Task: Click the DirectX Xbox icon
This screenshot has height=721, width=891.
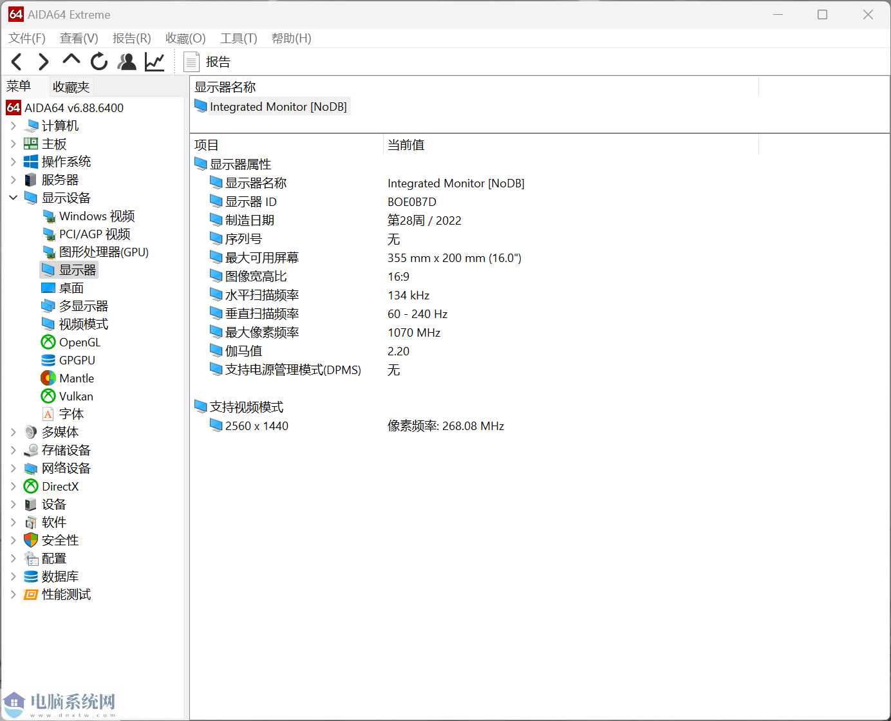Action: point(31,486)
